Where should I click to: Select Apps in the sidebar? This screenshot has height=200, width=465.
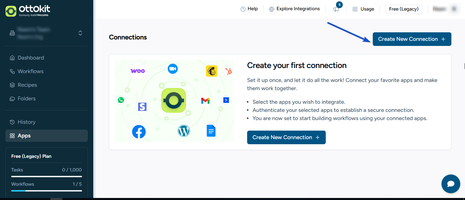pos(47,136)
